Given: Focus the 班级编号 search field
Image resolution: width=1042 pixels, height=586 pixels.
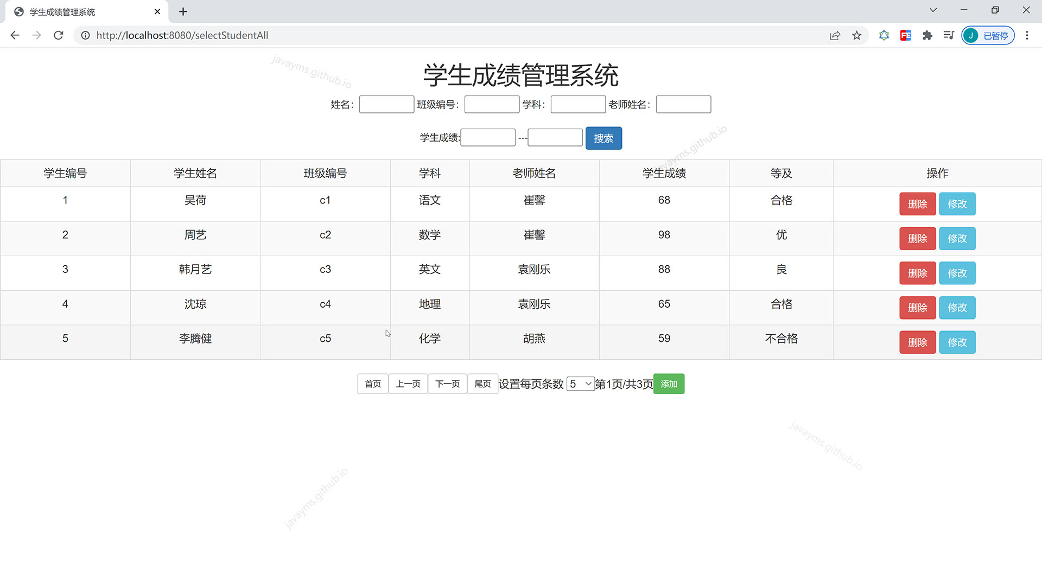Looking at the screenshot, I should pyautogui.click(x=492, y=104).
